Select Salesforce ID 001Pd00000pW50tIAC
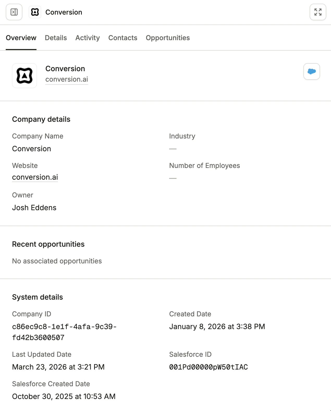This screenshot has width=331, height=411. click(209, 367)
